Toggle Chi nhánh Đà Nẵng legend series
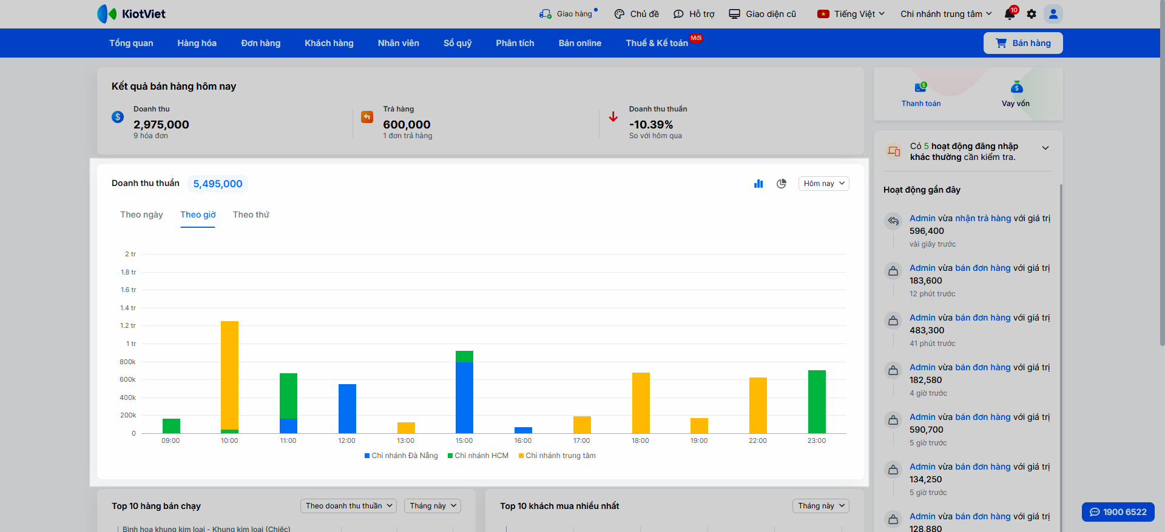Screen dimensions: 1165x532 pyautogui.click(x=401, y=456)
